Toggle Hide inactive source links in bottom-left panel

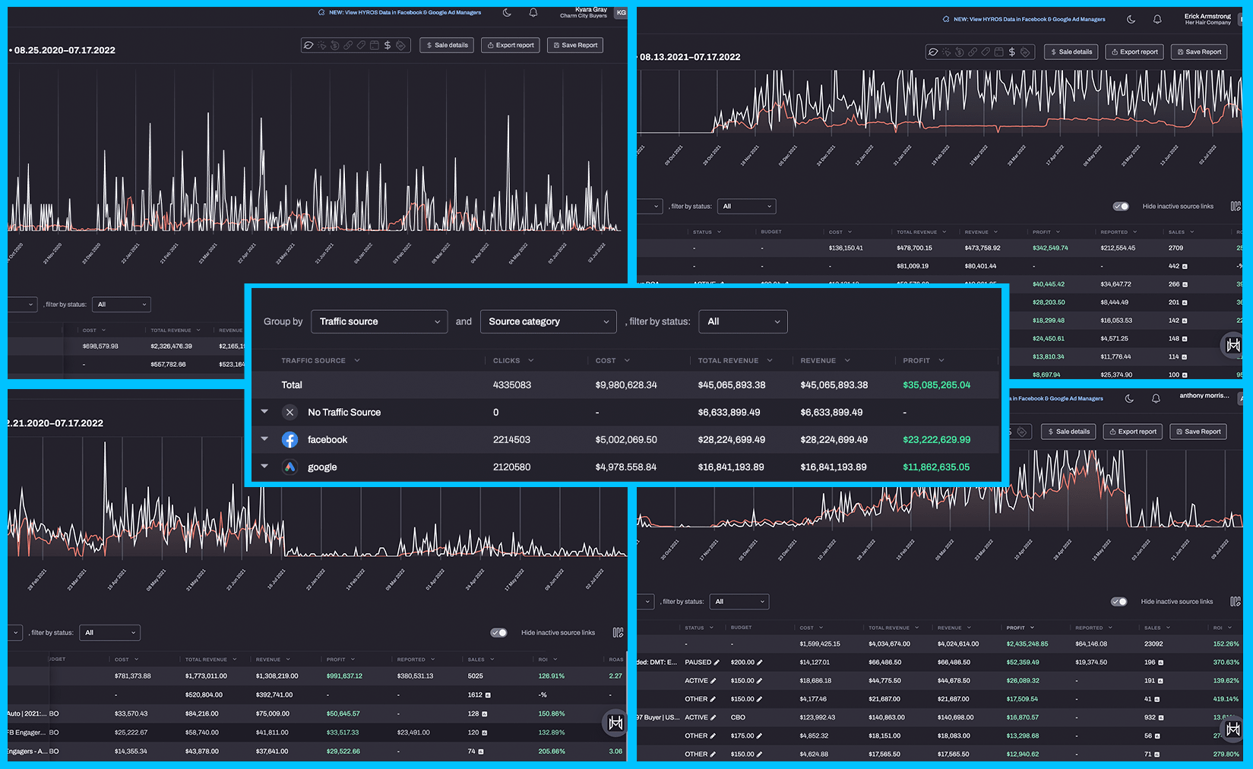[x=498, y=633]
